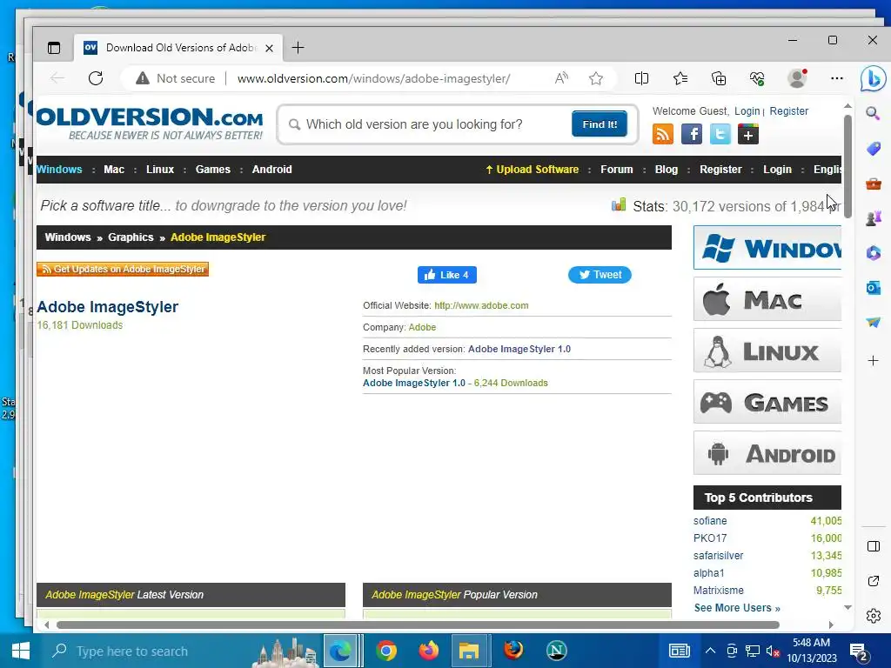The width and height of the screenshot is (891, 668).
Task: Add a sidebar app with the plus icon
Action: pos(874,360)
